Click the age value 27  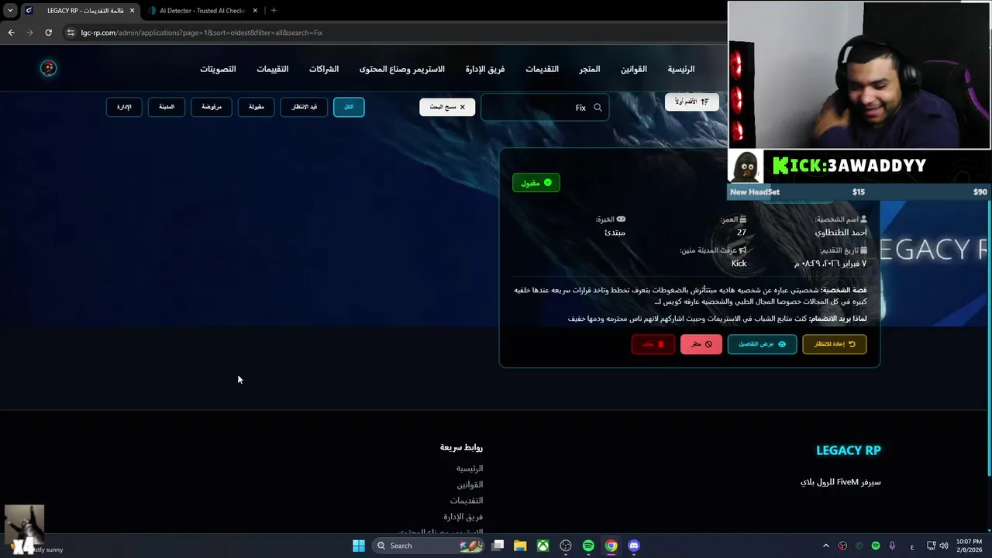click(x=742, y=232)
